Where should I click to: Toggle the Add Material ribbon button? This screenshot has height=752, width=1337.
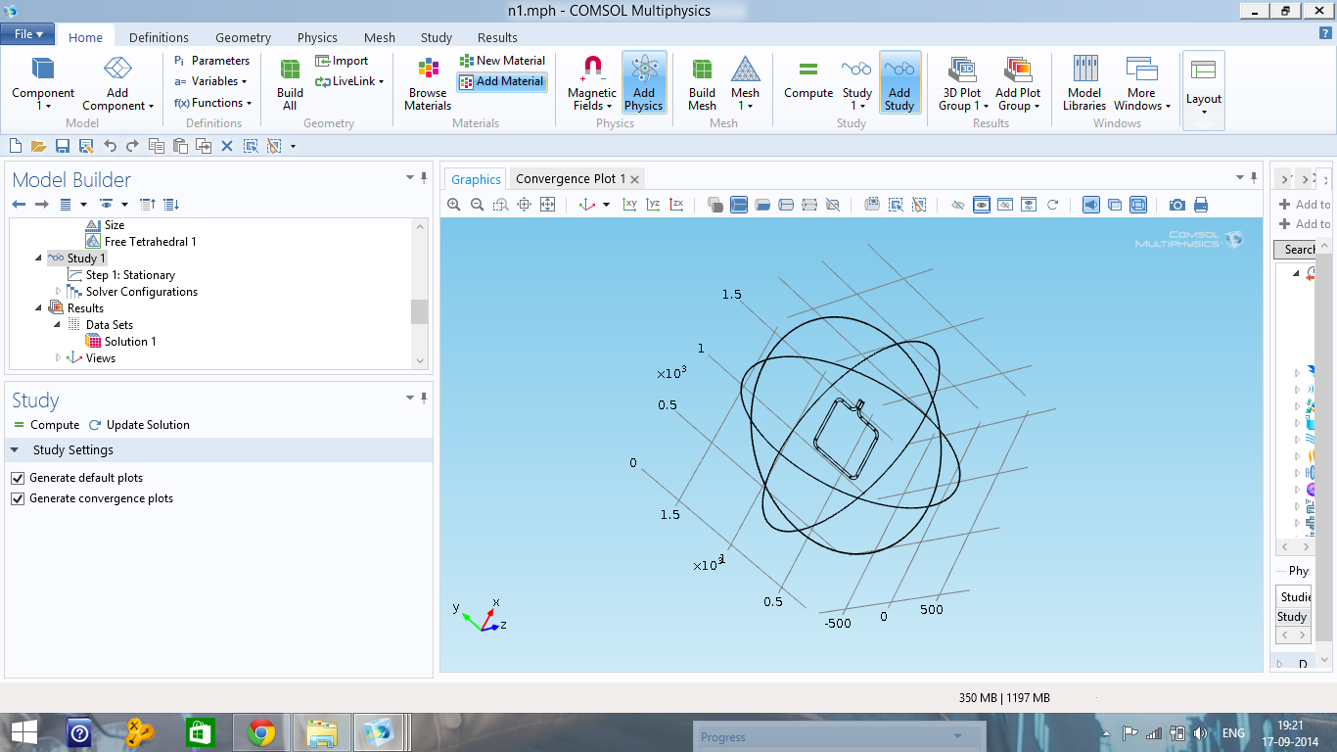501,81
